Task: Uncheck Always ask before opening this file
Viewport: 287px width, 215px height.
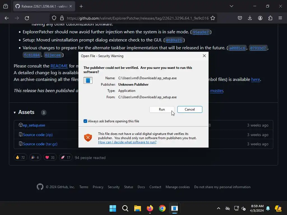Action: (85, 121)
